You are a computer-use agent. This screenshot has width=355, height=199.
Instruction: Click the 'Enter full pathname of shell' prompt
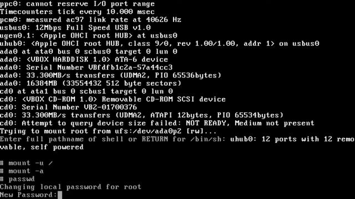tap(113, 139)
